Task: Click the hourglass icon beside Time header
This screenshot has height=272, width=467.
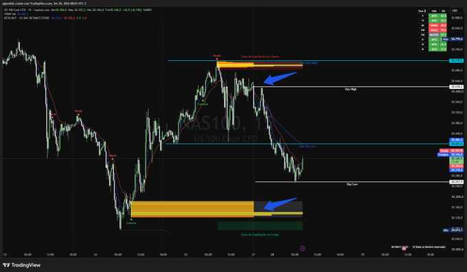Action: 425,11
